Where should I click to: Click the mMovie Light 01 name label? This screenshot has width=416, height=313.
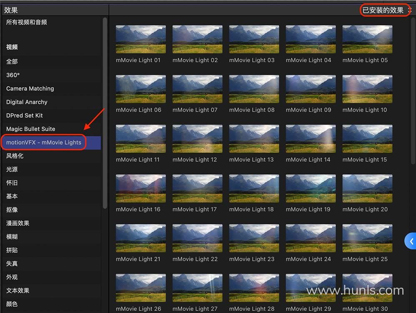tap(138, 60)
